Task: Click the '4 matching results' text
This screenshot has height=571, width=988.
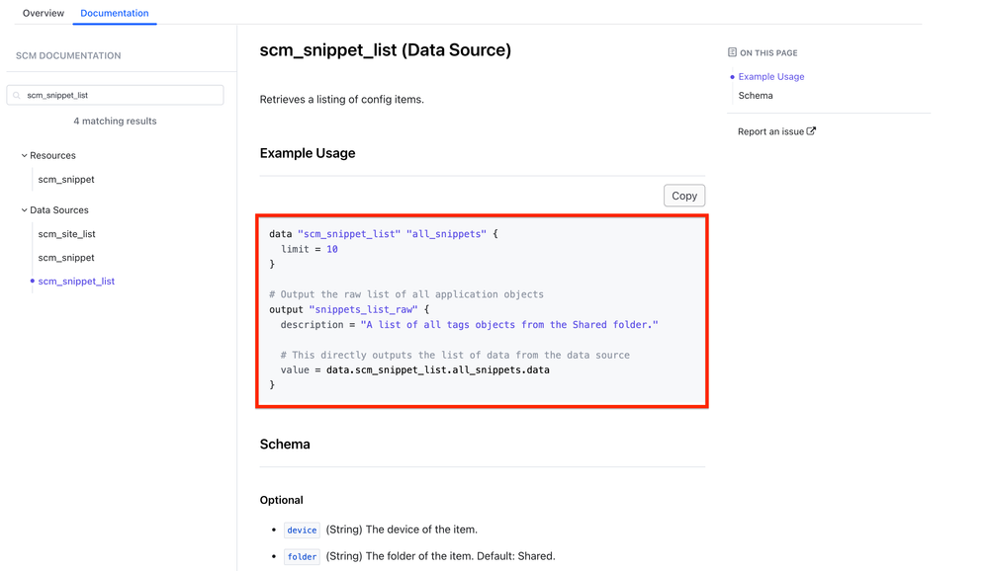Action: [x=115, y=121]
